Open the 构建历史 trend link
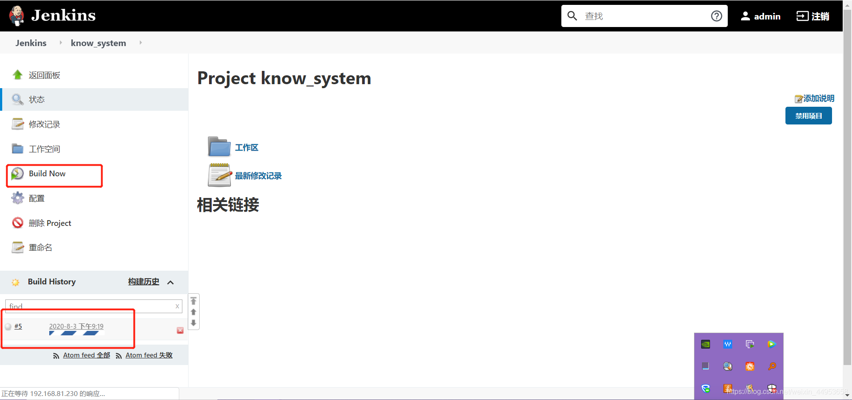 [143, 282]
